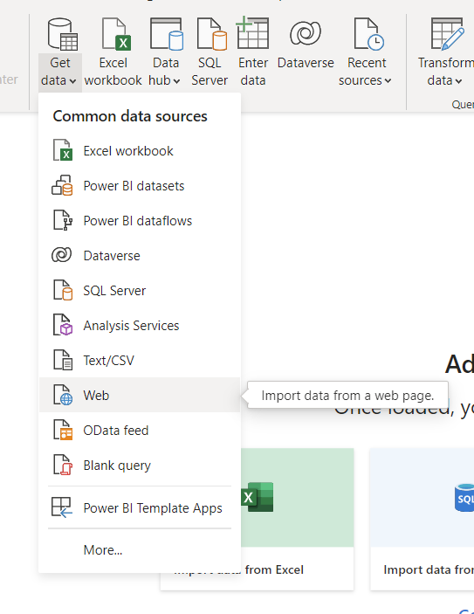Expand the Recent sources dropdown arrow
The height and width of the screenshot is (614, 474).
[388, 81]
